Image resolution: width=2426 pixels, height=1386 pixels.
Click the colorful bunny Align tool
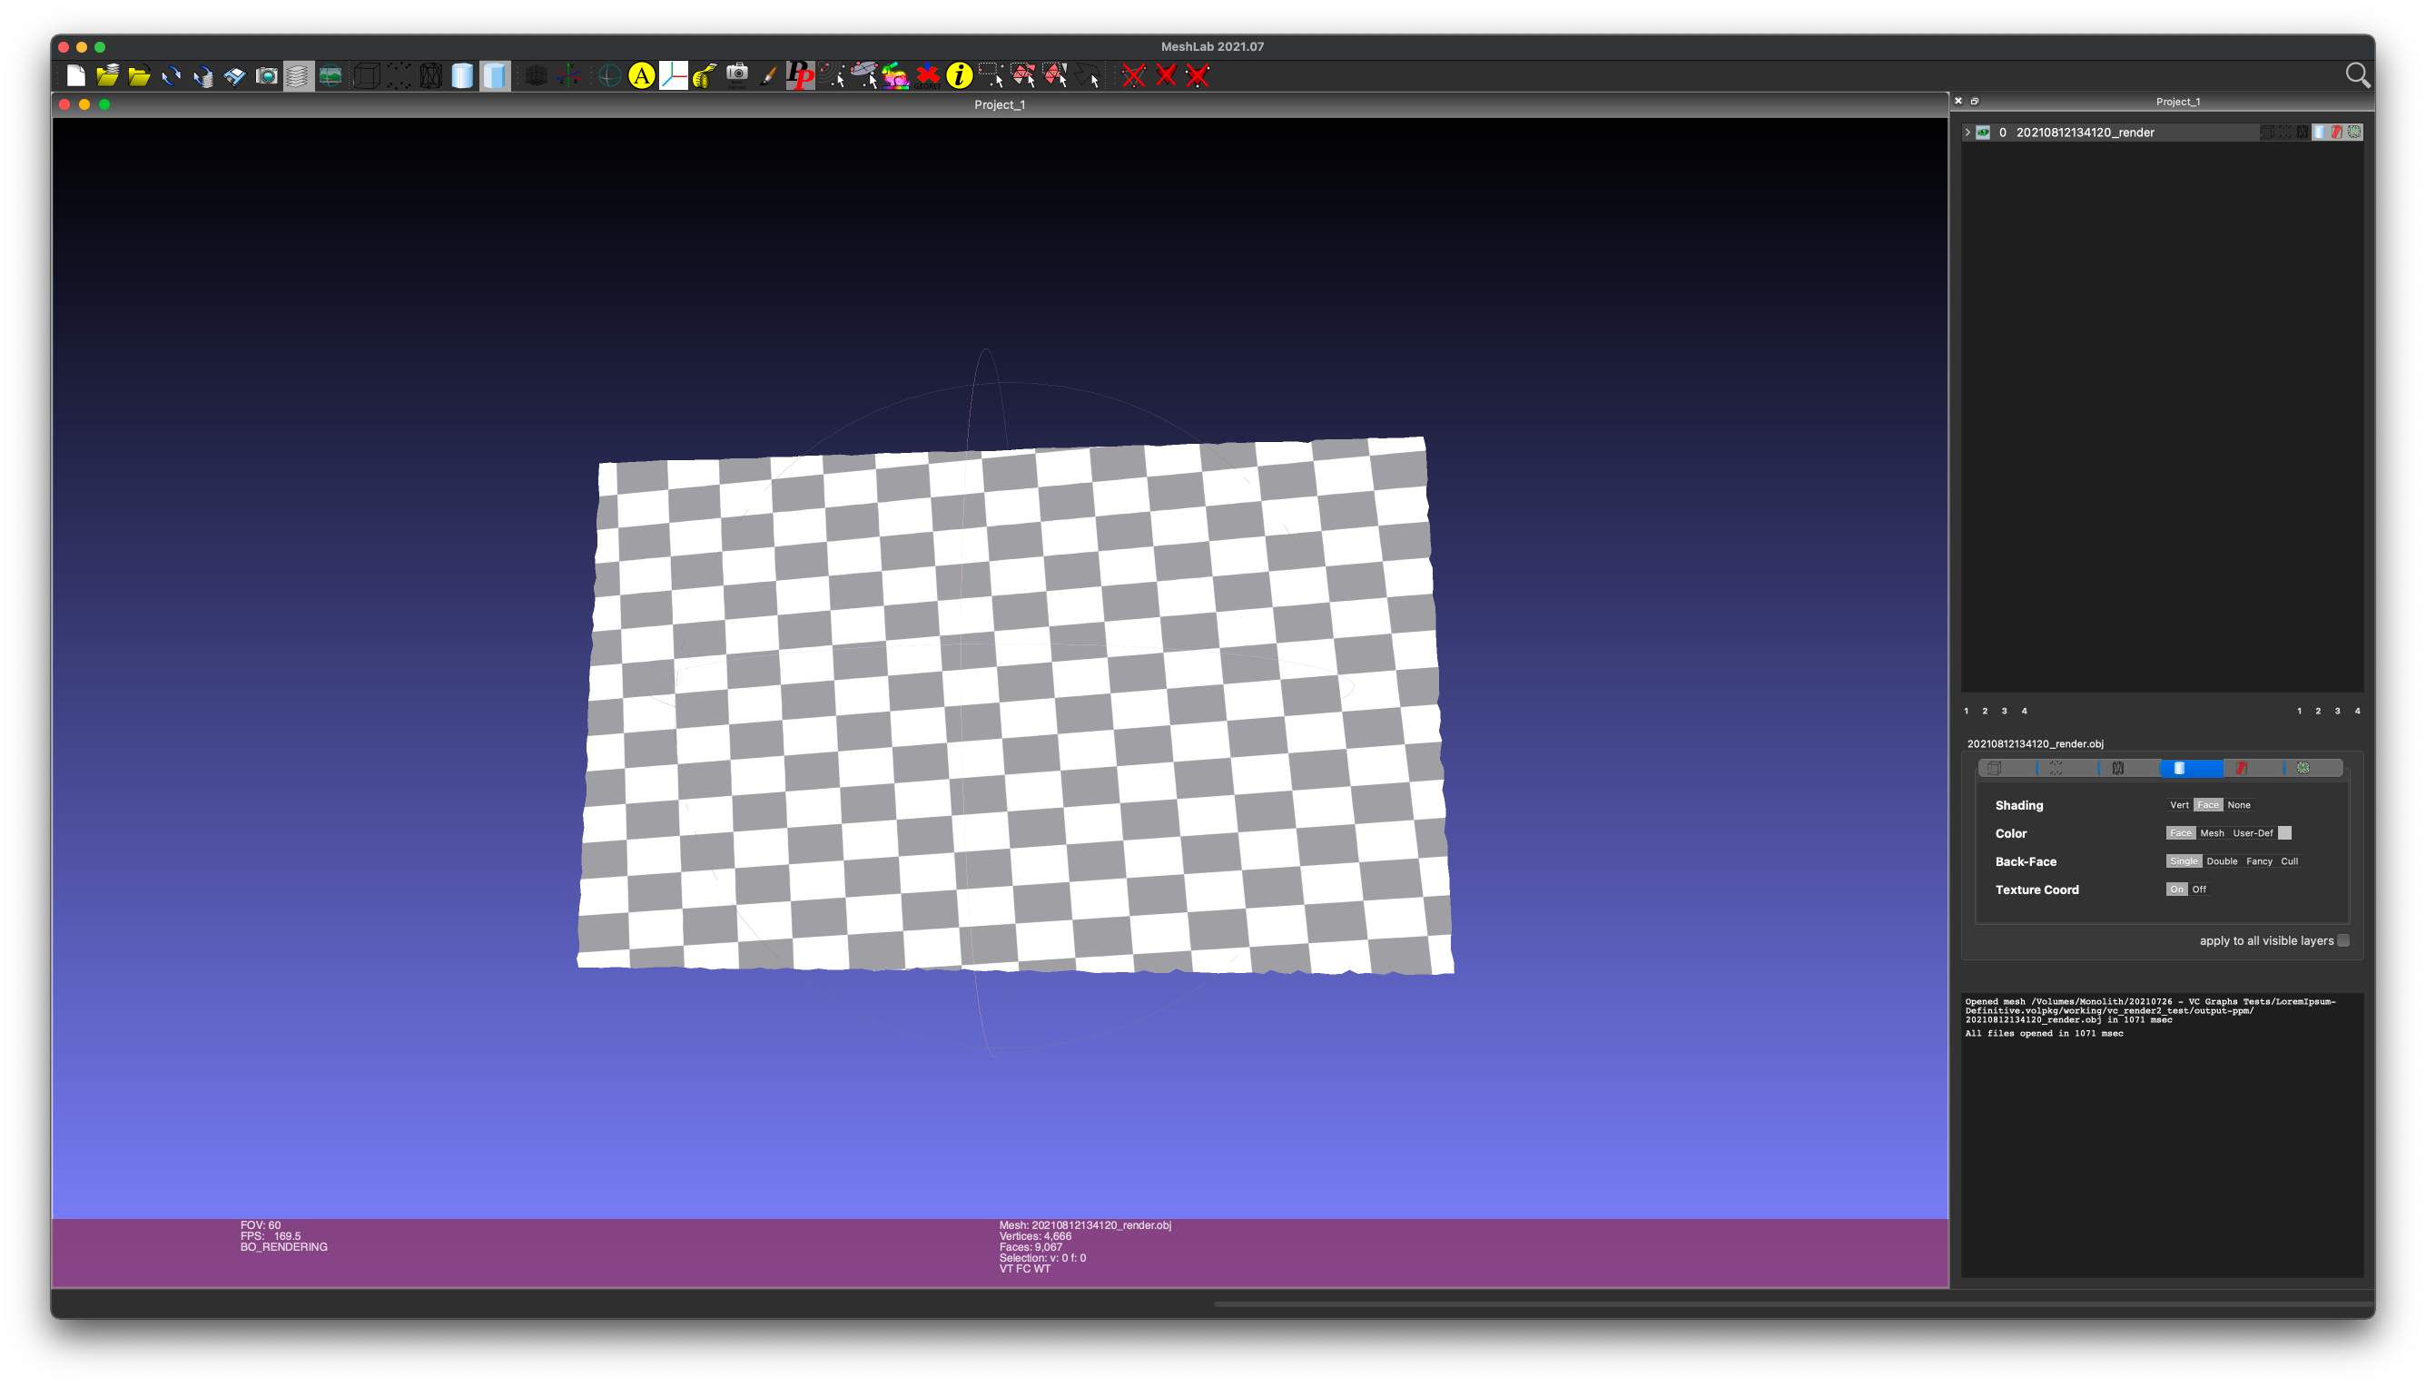[895, 76]
